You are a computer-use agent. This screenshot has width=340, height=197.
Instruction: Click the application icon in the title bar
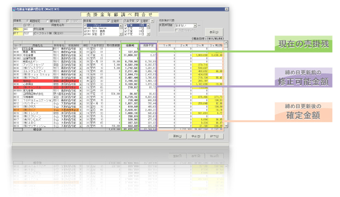tap(14, 9)
